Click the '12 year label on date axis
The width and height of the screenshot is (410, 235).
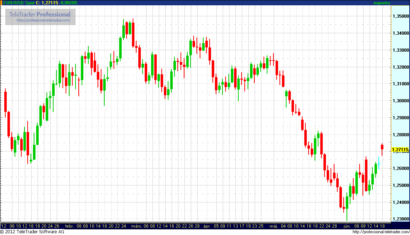pos(4,226)
